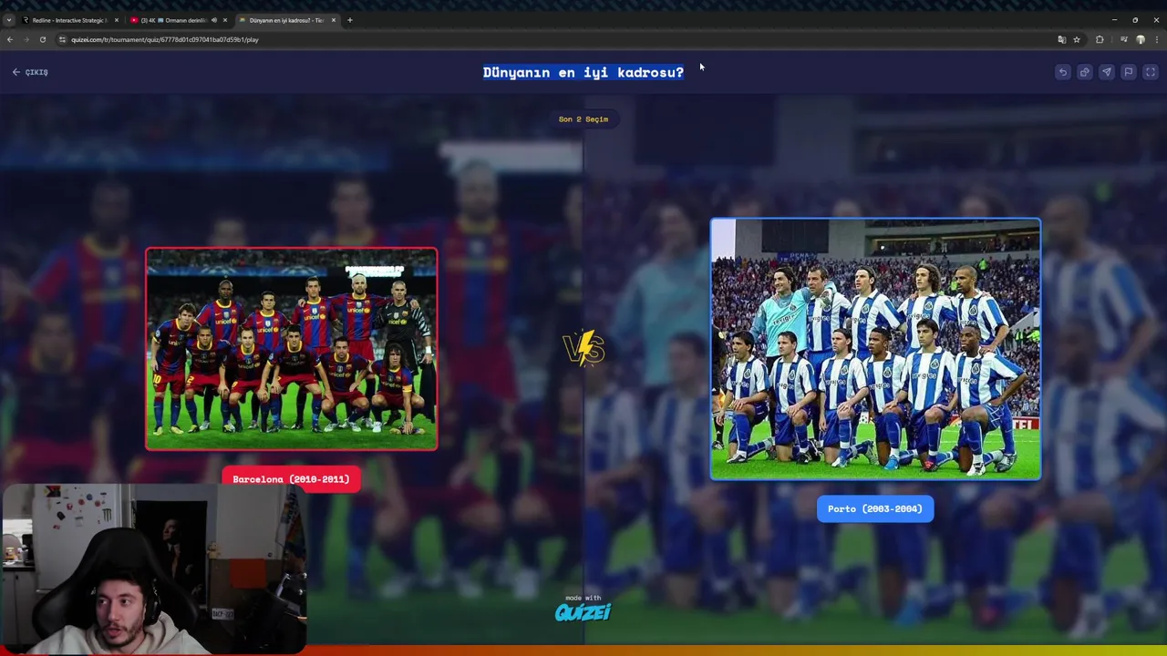Image resolution: width=1167 pixels, height=656 pixels.
Task: Open the tab search dropdown arrow
Action: tap(8, 20)
